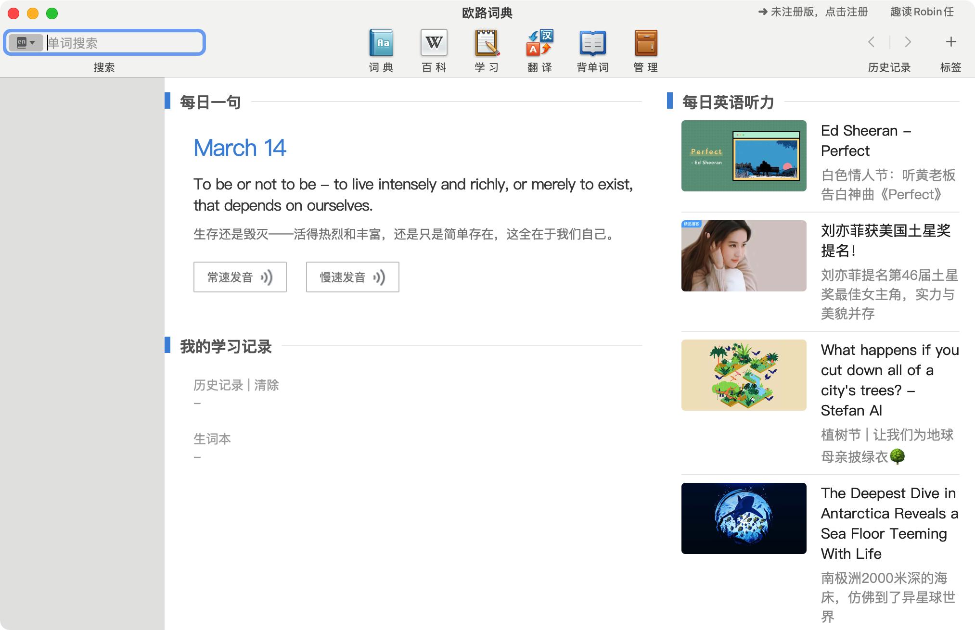Click the 历史记录 history navigation area
Viewport: 975px width, 630px height.
pyautogui.click(x=888, y=67)
